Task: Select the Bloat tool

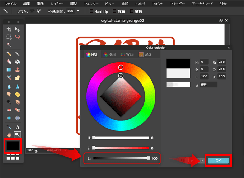Action: (9, 118)
